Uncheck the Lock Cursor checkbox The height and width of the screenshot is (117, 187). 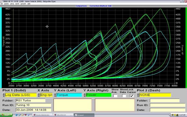[x=132, y=96]
